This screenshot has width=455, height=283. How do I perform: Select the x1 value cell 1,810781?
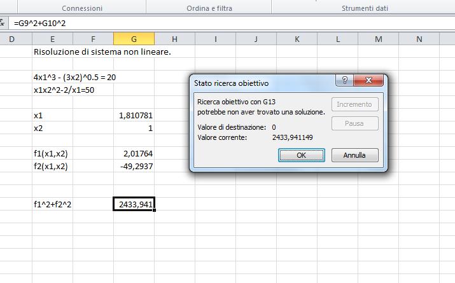click(x=134, y=116)
